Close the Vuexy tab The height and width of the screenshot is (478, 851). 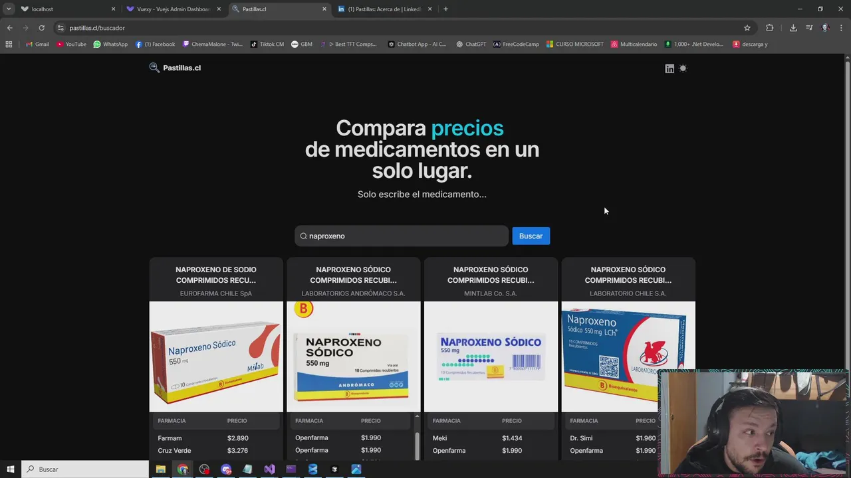point(219,9)
